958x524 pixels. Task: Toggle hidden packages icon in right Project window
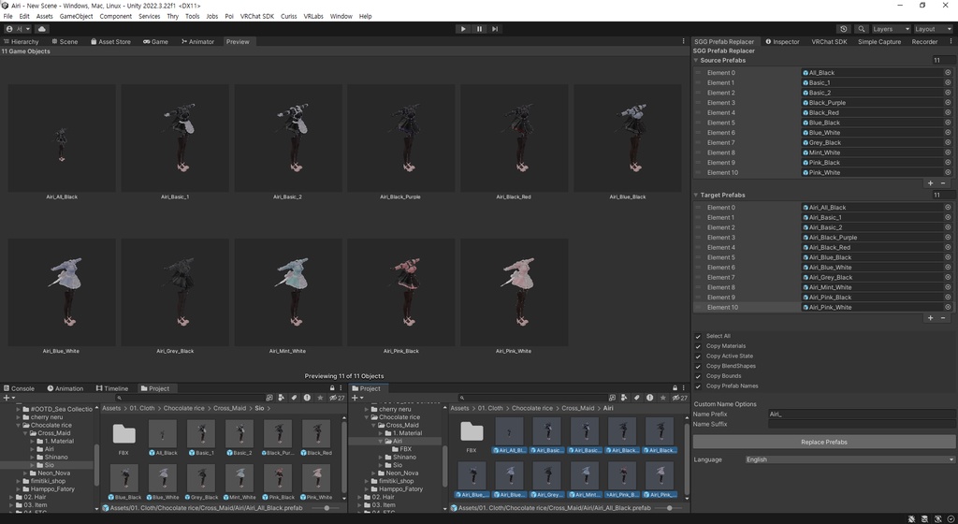click(680, 398)
